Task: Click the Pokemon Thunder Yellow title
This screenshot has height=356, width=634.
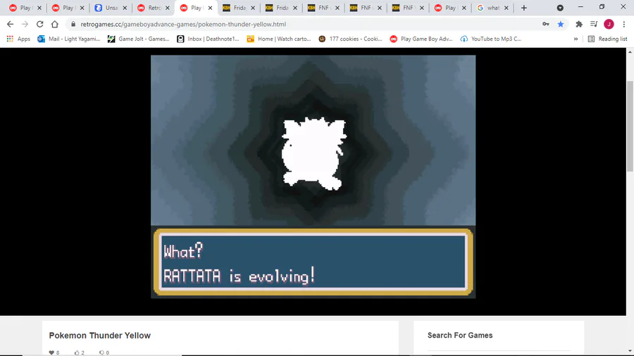Action: 100,336
